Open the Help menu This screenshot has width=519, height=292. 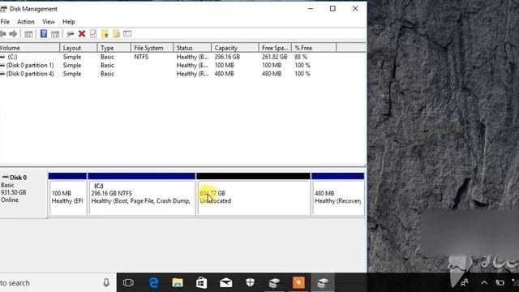(69, 22)
